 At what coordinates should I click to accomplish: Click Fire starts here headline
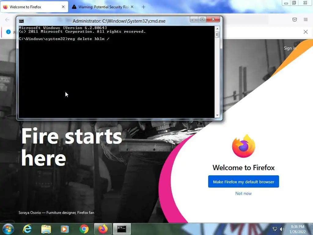[x=72, y=147]
